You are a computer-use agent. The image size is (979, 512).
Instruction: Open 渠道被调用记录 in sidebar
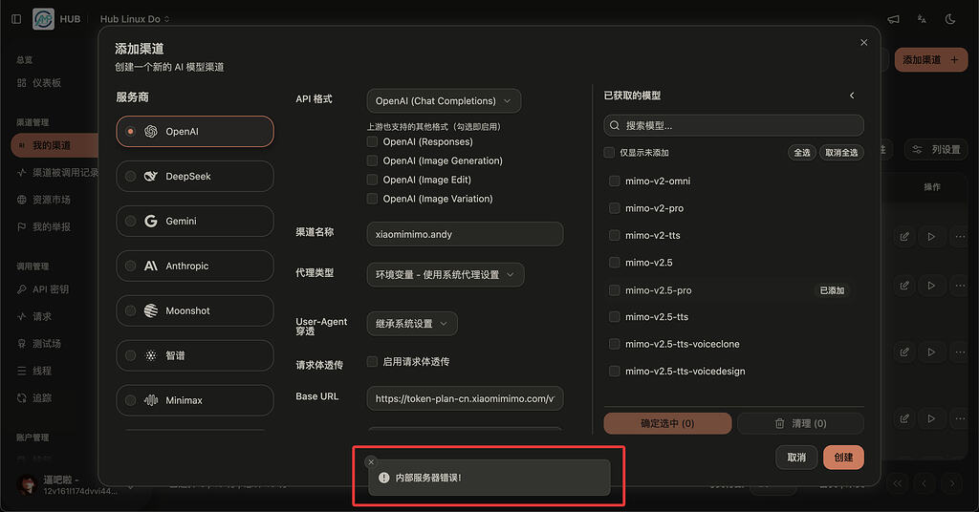tap(57, 173)
